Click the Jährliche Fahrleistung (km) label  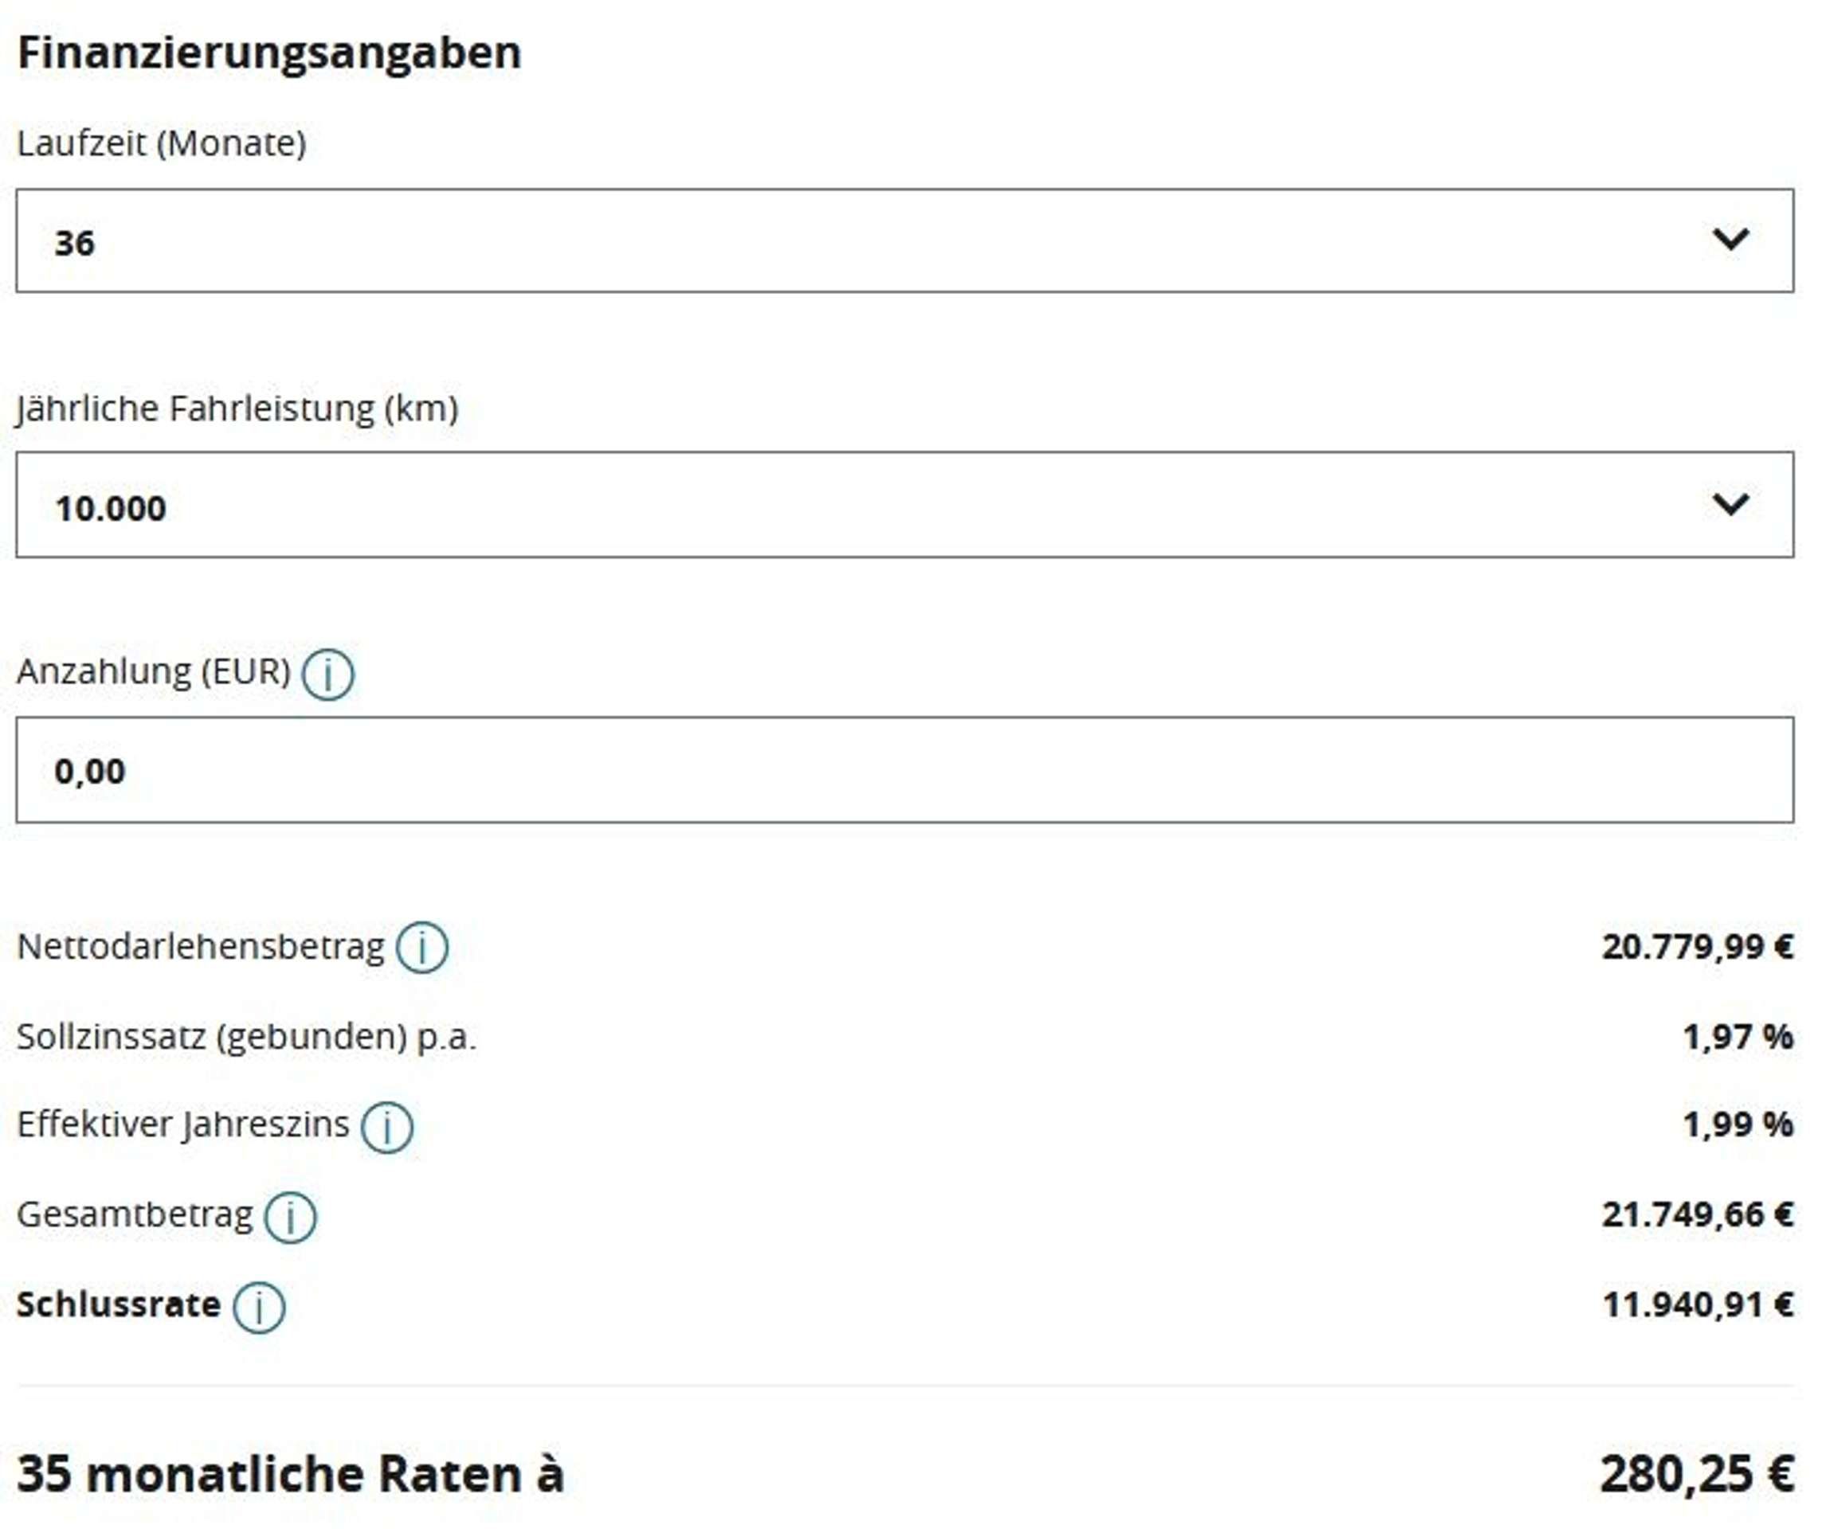click(x=237, y=409)
